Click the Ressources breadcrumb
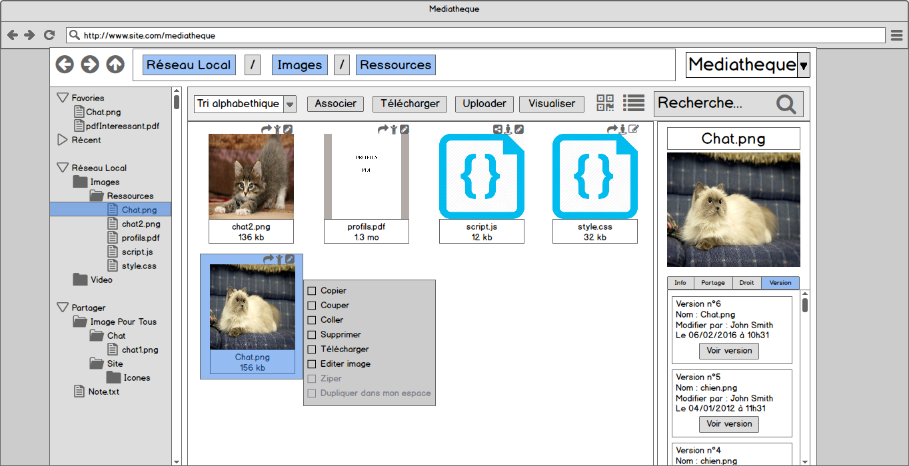The width and height of the screenshot is (909, 466). 396,65
